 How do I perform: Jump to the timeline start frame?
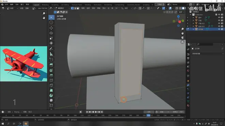tap(87, 112)
